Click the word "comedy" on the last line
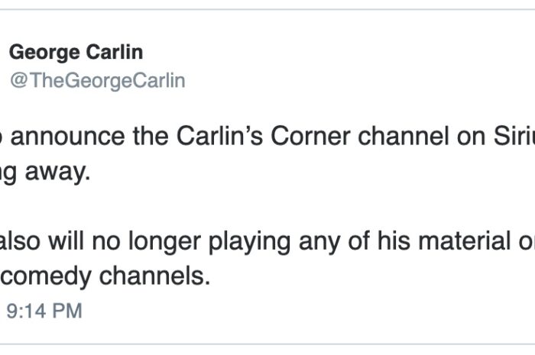Image resolution: width=535 pixels, height=355 pixels. [46, 276]
